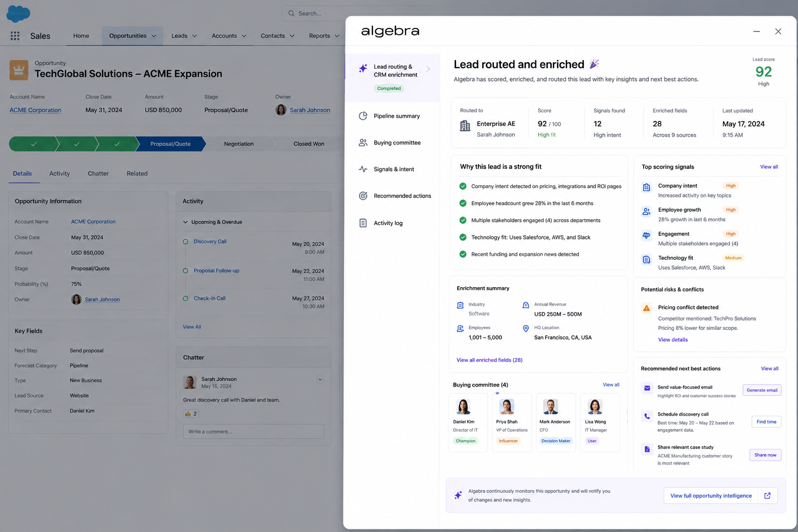Click the phone icon for discovery call
The height and width of the screenshot is (532, 798).
pos(647,416)
